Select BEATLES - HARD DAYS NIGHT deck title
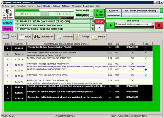Viewport: 164px width, 118px height. click(x=55, y=21)
